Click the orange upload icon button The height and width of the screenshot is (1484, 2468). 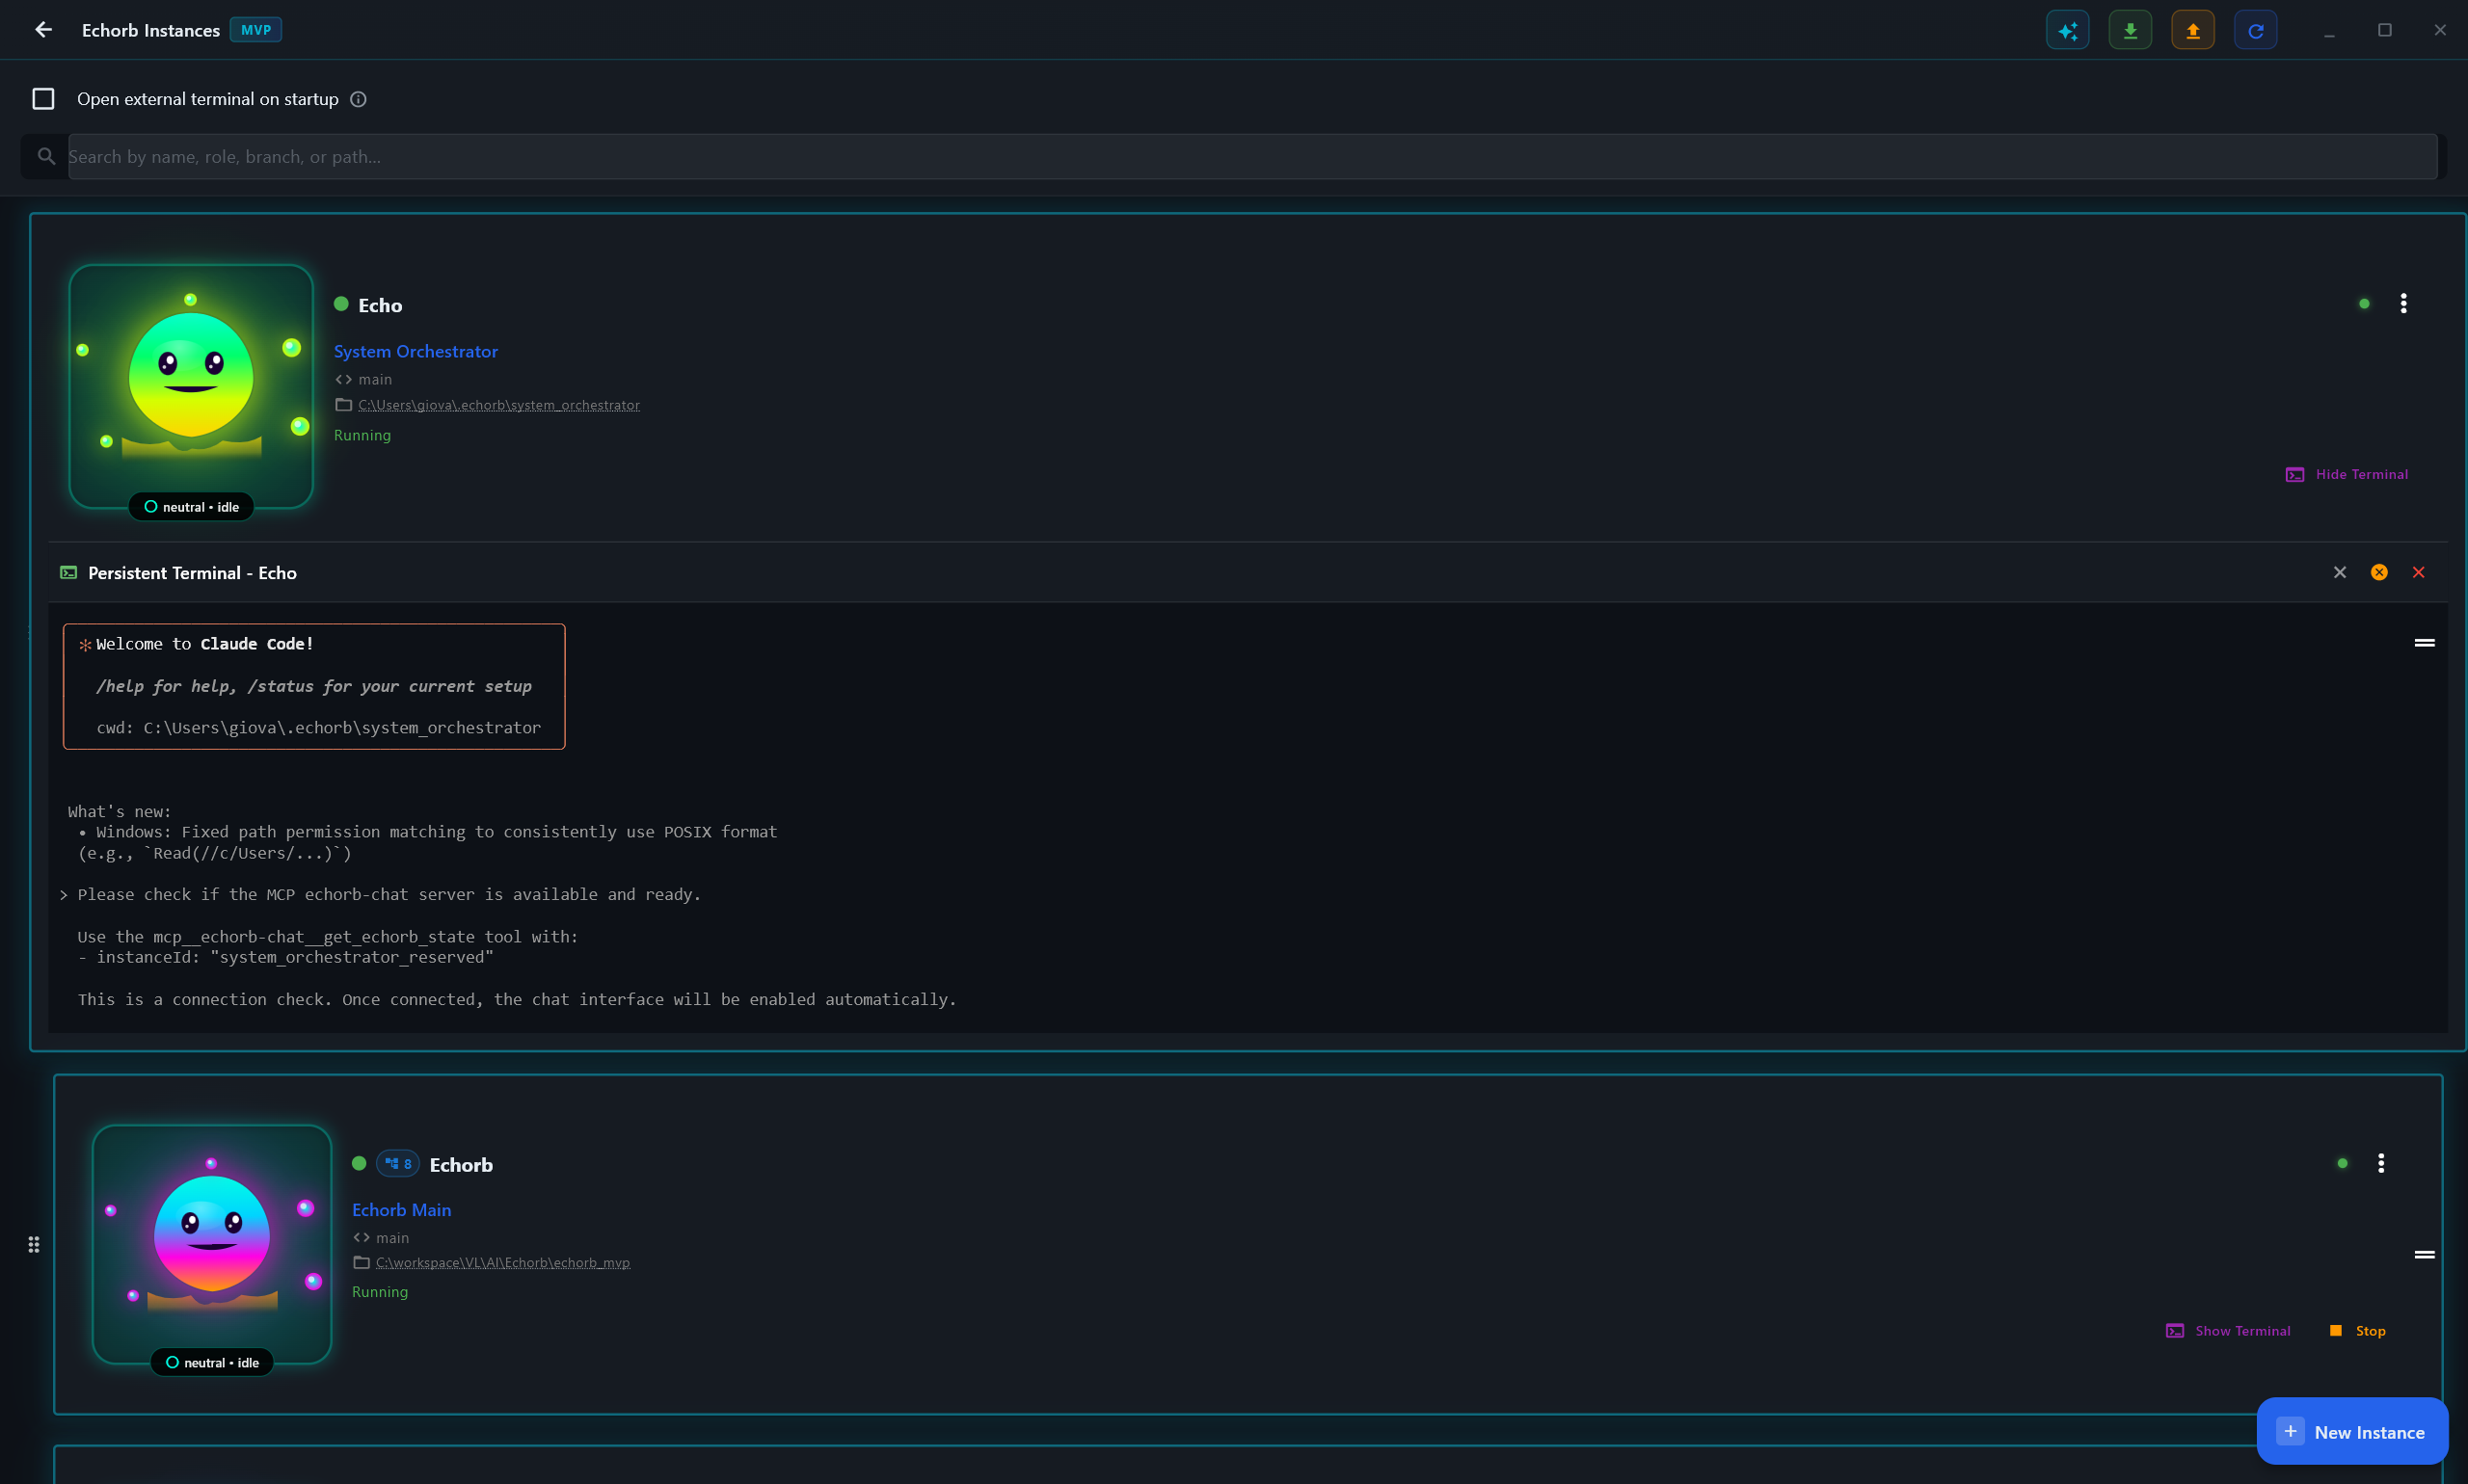(2192, 30)
